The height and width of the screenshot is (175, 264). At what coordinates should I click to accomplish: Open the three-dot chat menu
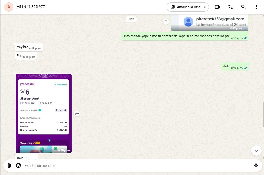(256, 7)
